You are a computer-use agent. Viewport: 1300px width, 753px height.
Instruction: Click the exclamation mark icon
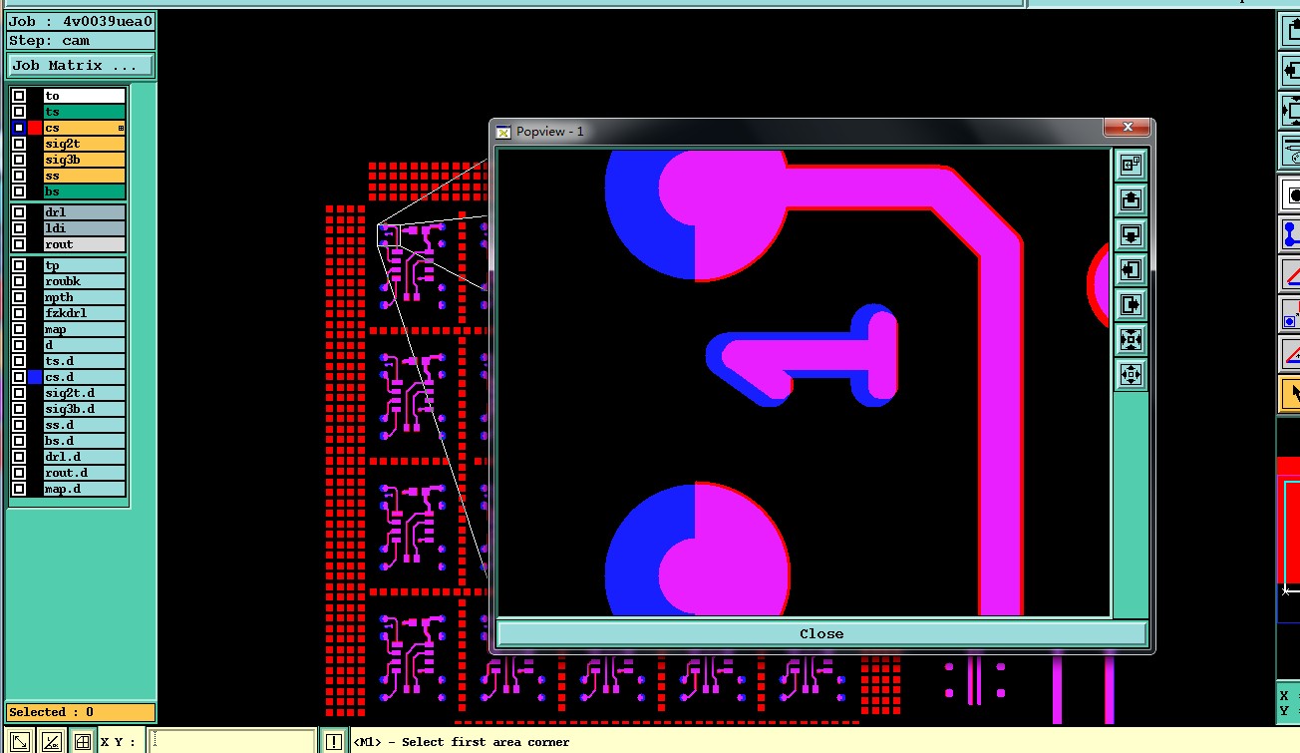click(334, 741)
